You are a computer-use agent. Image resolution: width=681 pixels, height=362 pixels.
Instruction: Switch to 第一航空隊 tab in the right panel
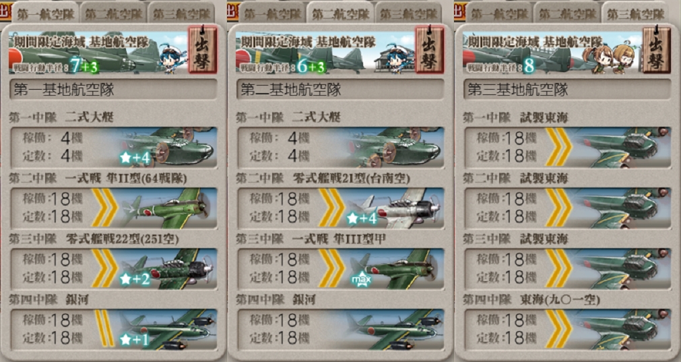tap(499, 13)
